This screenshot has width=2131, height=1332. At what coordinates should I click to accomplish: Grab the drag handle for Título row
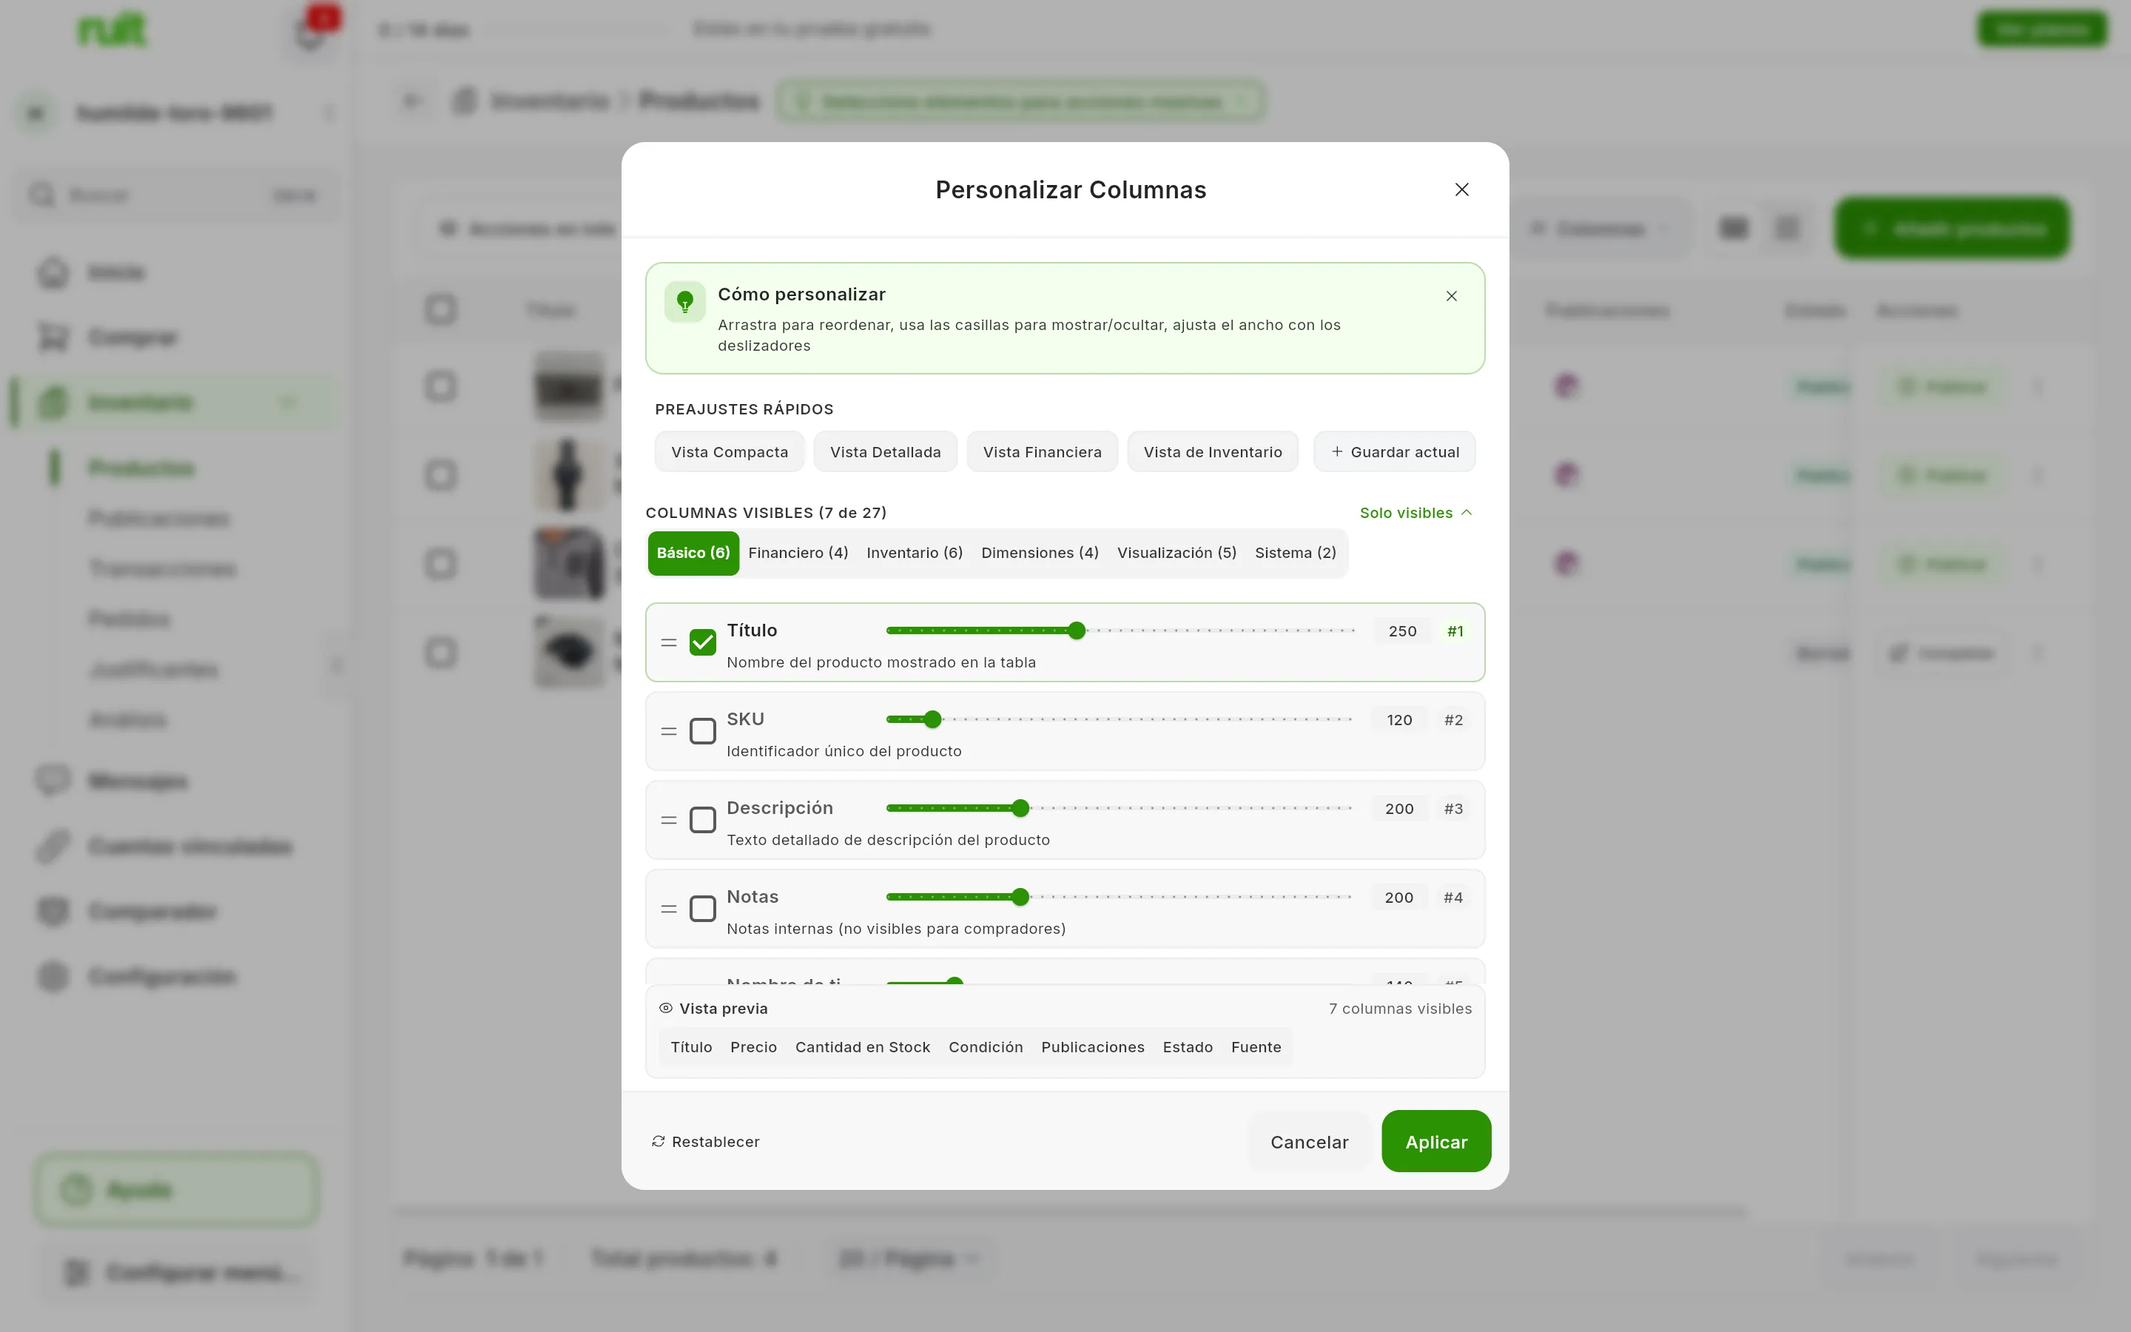669,643
